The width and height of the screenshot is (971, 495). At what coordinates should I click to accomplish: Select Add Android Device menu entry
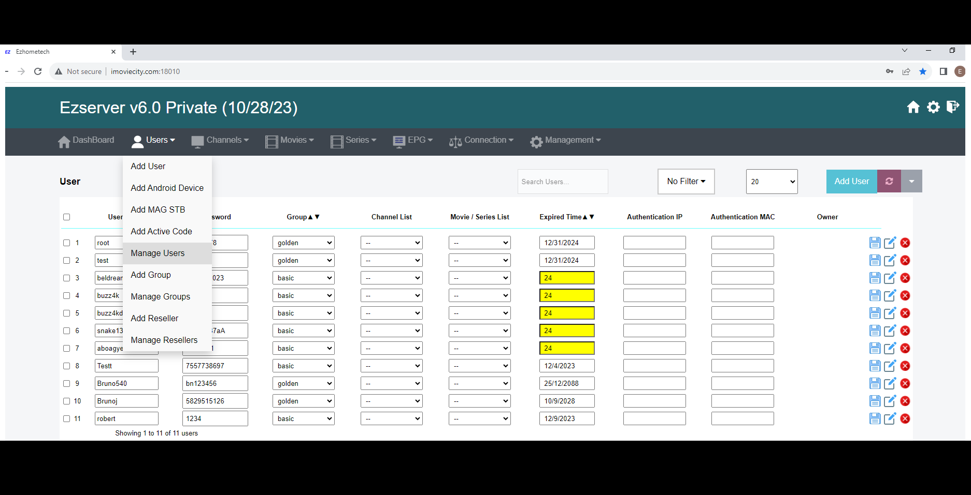click(x=167, y=188)
